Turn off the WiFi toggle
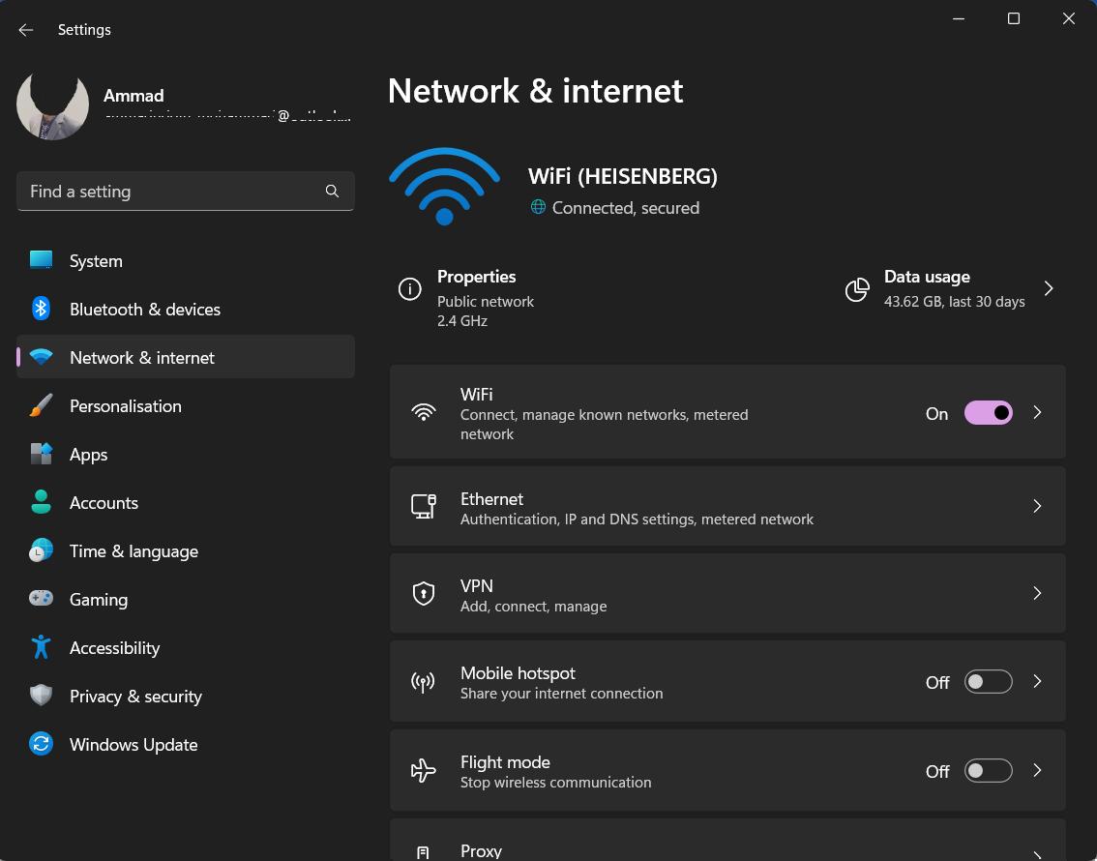Viewport: 1097px width, 861px height. coord(988,413)
